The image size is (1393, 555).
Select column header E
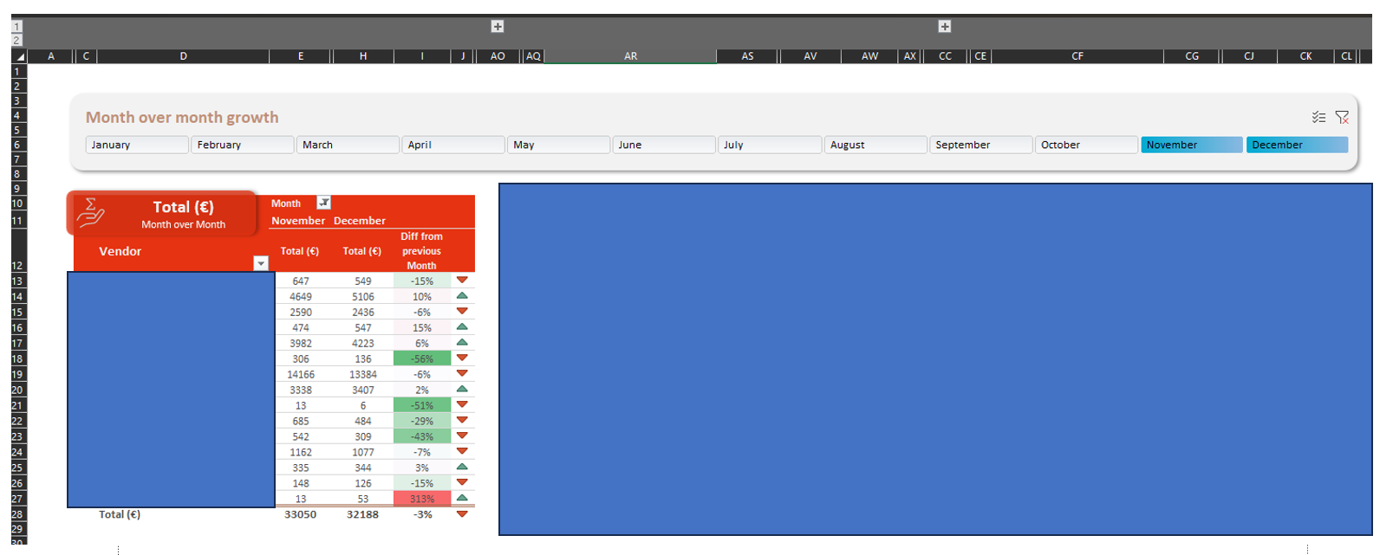(301, 56)
